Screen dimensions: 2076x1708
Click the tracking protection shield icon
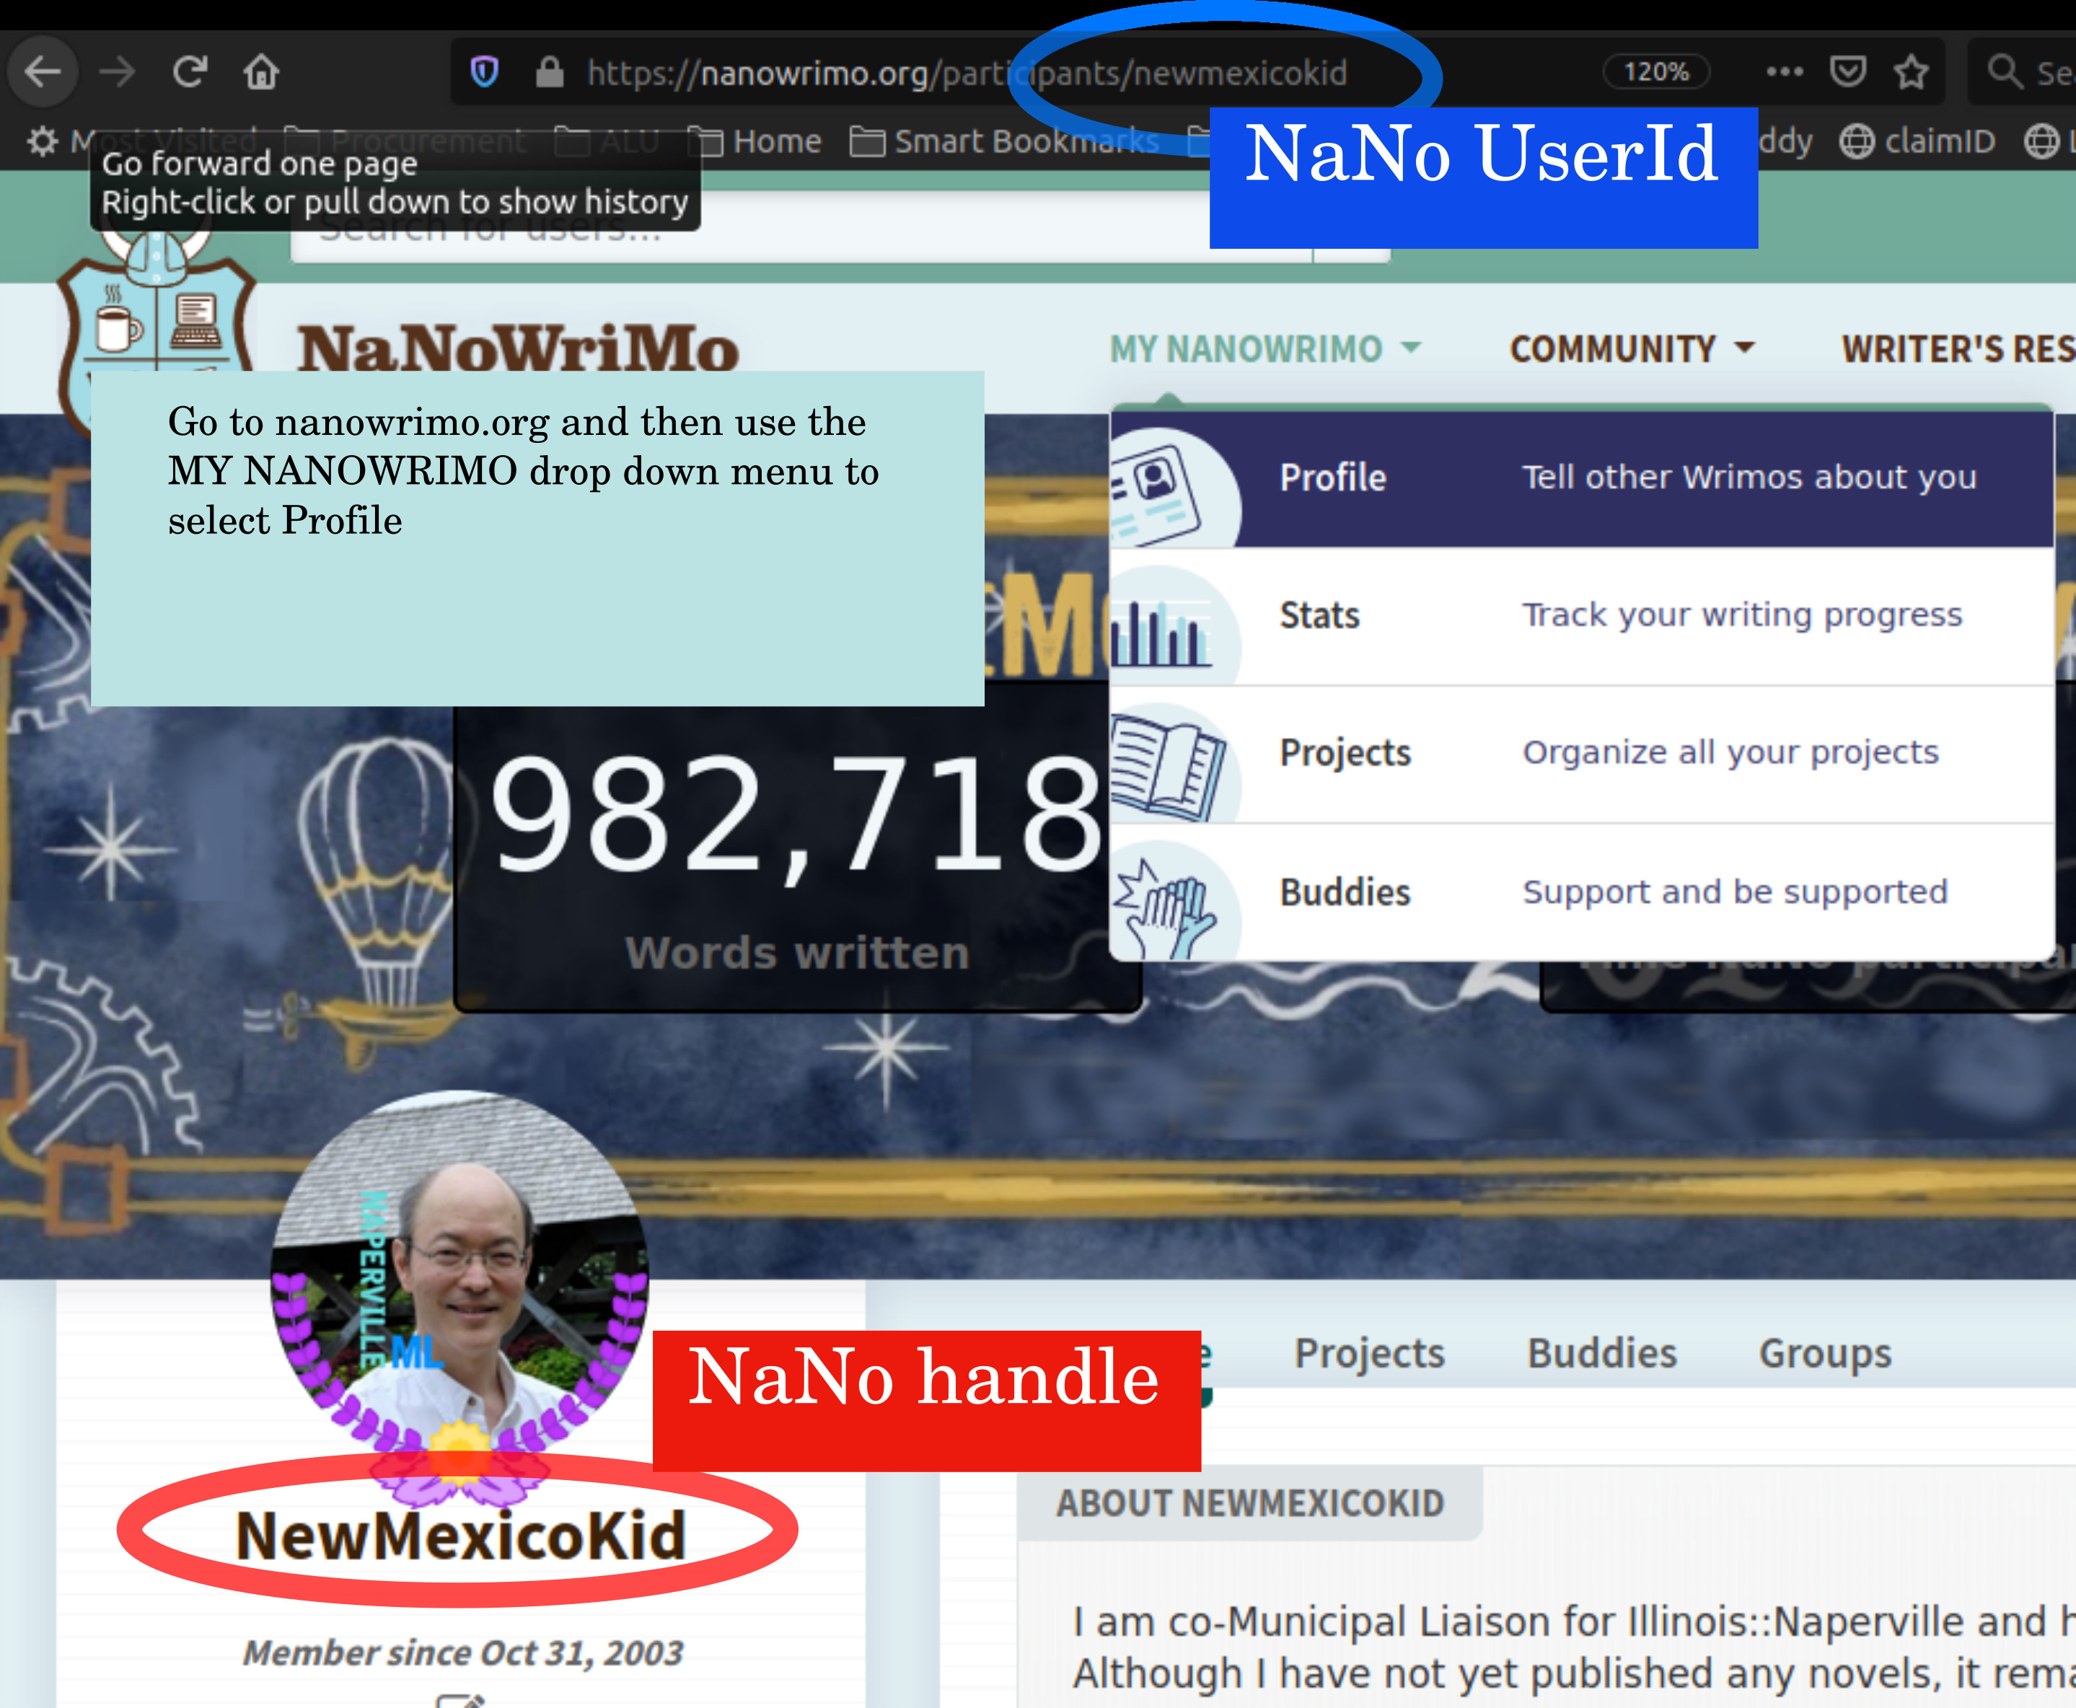click(x=484, y=72)
